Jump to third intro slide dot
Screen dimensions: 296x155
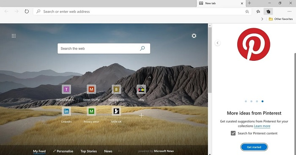pos(257,101)
